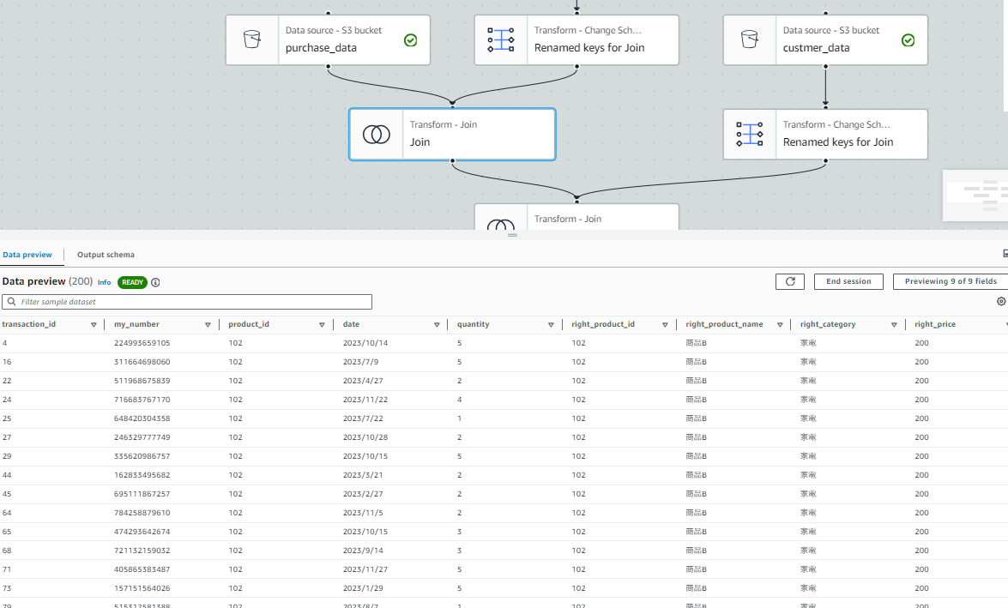Open quantity column sort dropdown

(551, 324)
